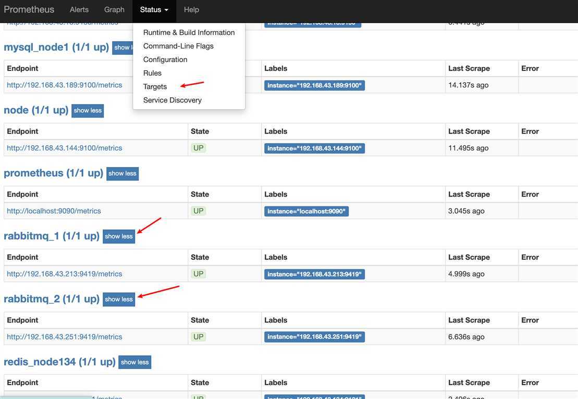The height and width of the screenshot is (399, 578).
Task: Click Endpoint header in mysql_node1 table
Action: pyautogui.click(x=22, y=69)
